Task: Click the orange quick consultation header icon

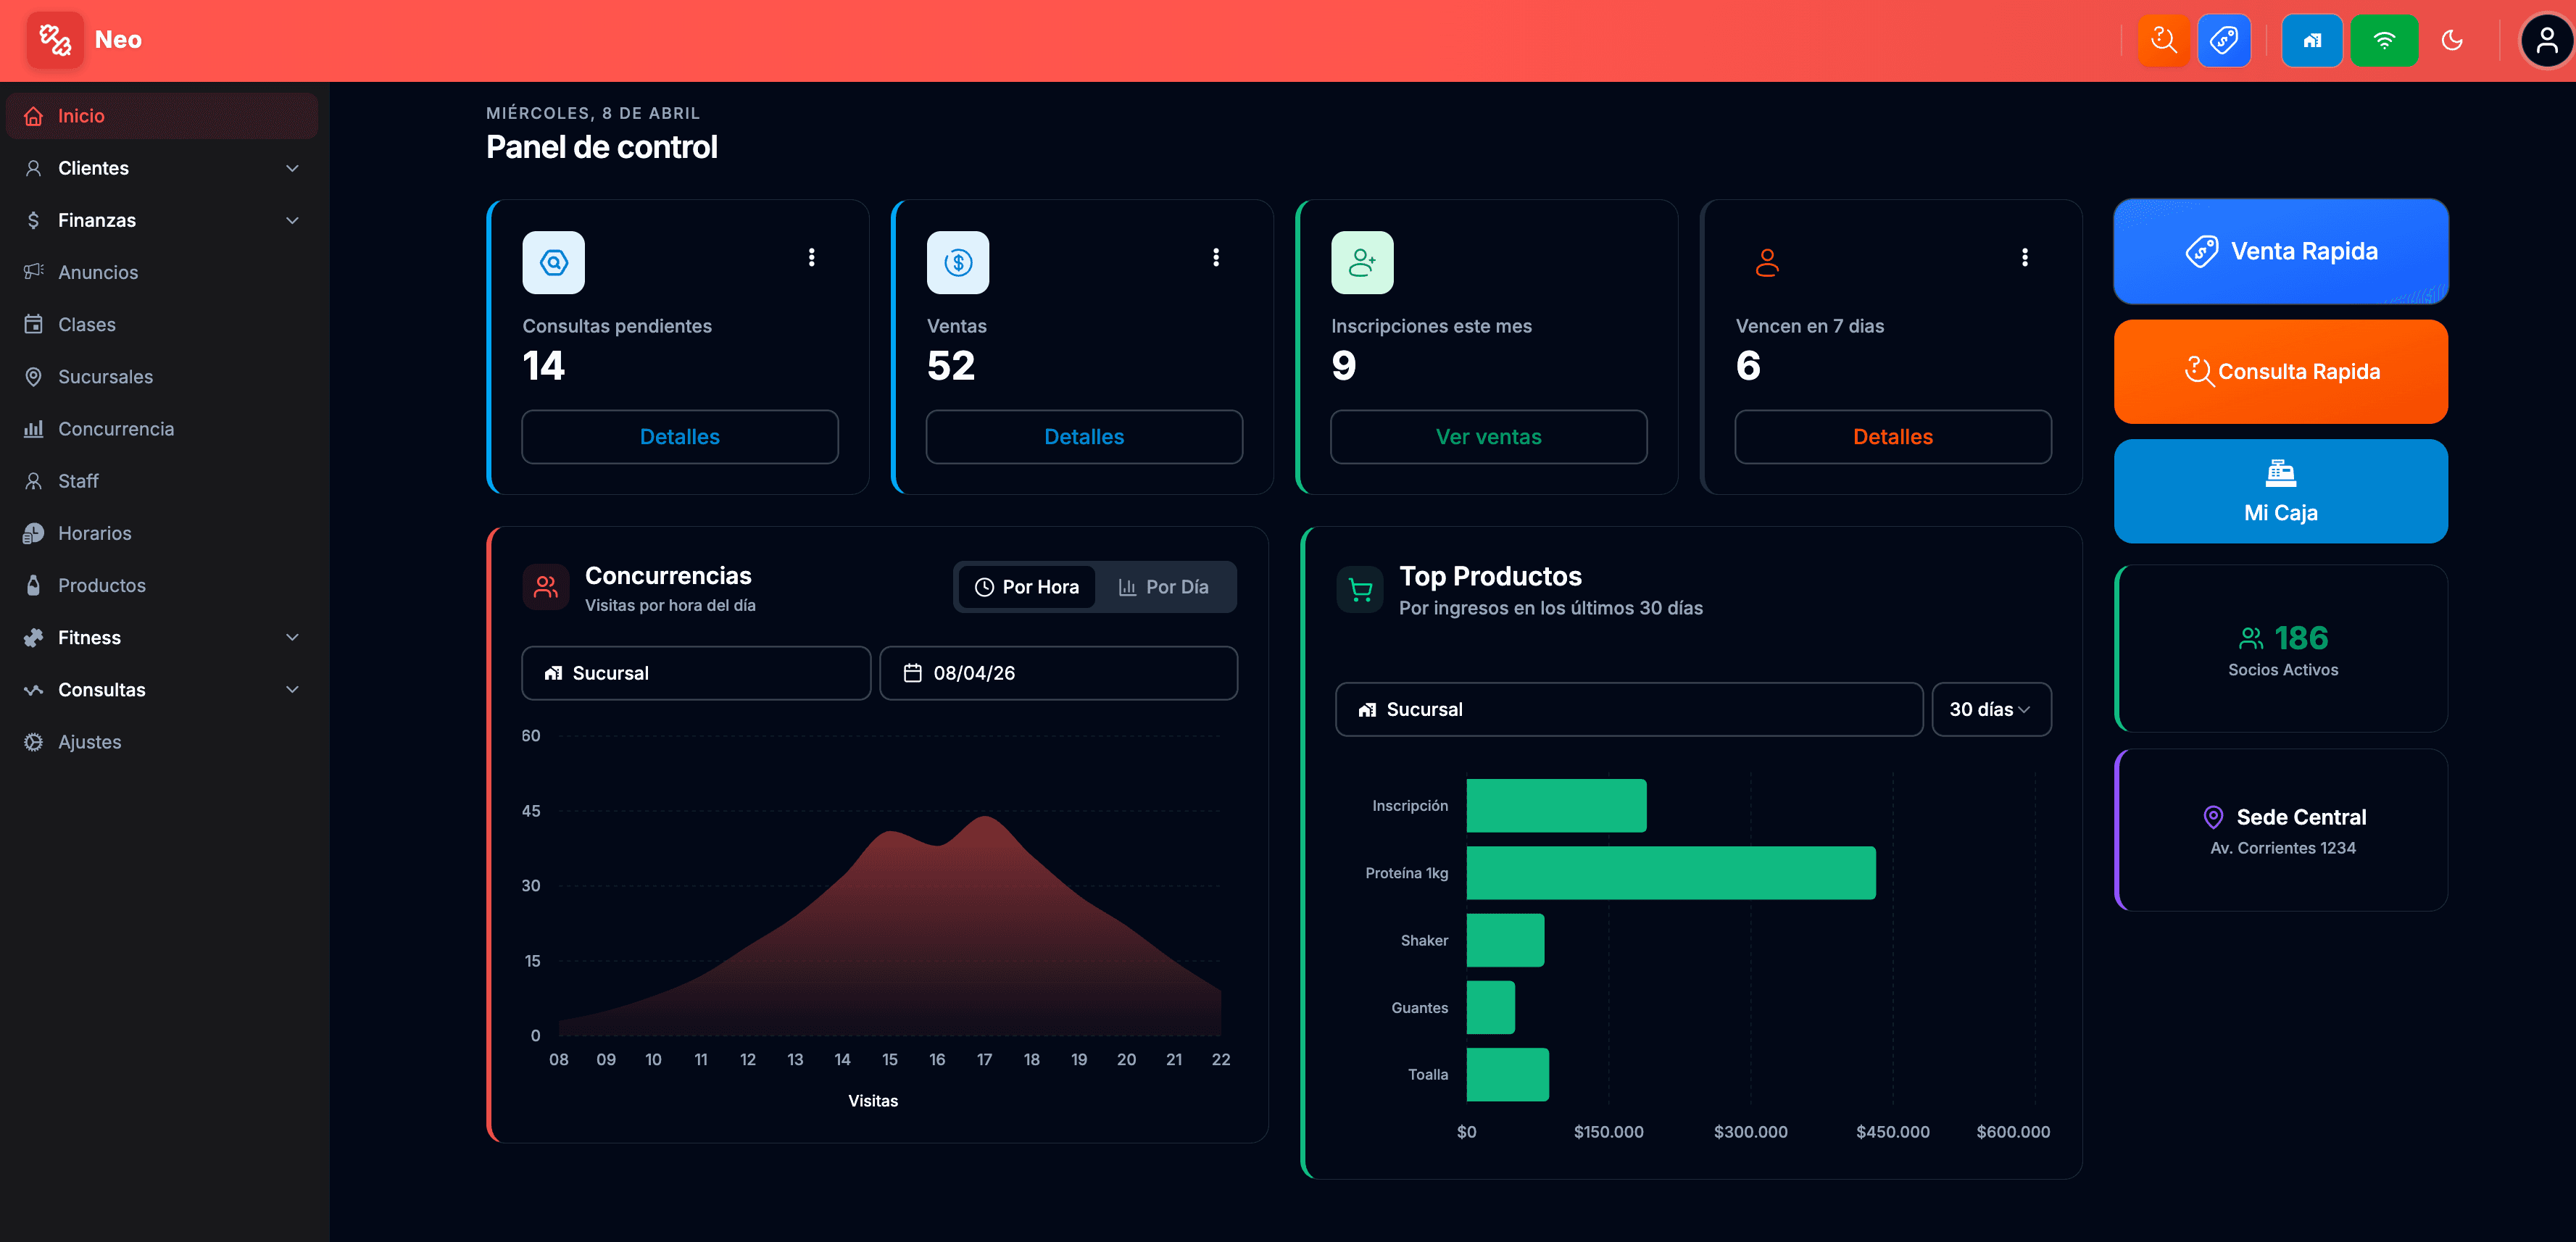Action: pyautogui.click(x=2163, y=41)
